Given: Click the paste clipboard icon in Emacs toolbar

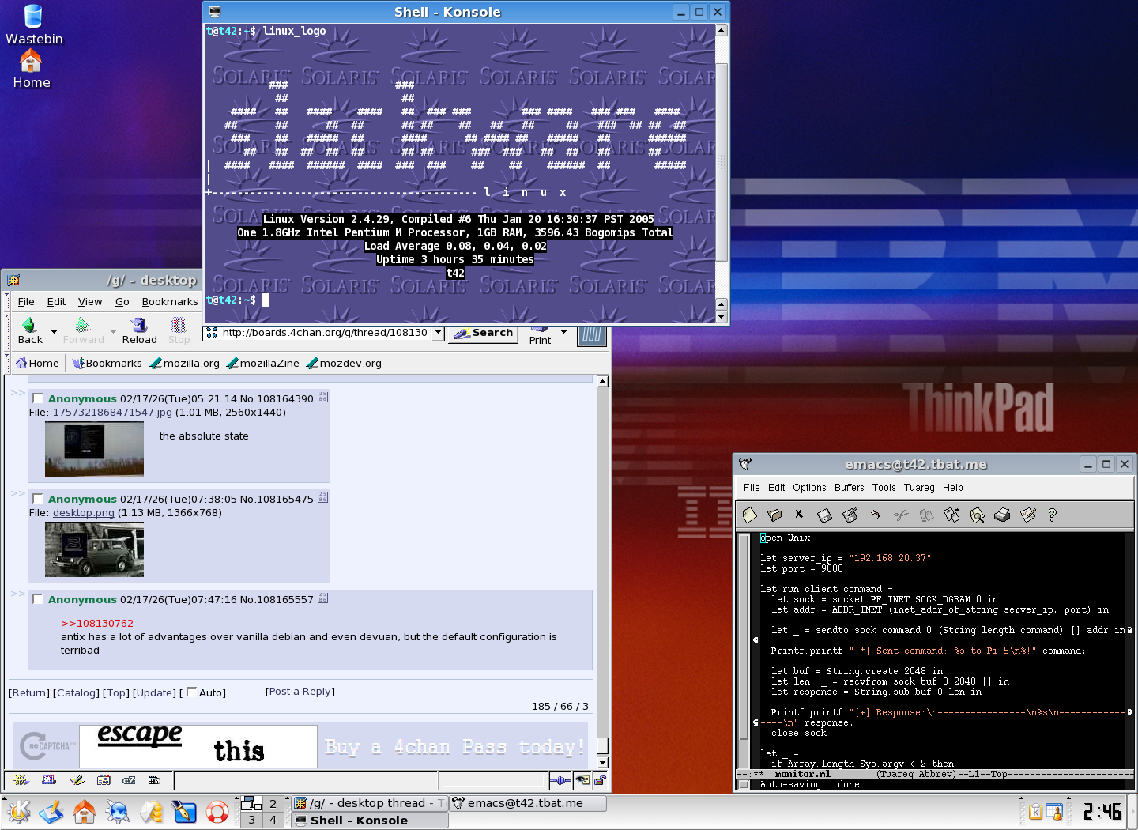Looking at the screenshot, I should (x=951, y=515).
